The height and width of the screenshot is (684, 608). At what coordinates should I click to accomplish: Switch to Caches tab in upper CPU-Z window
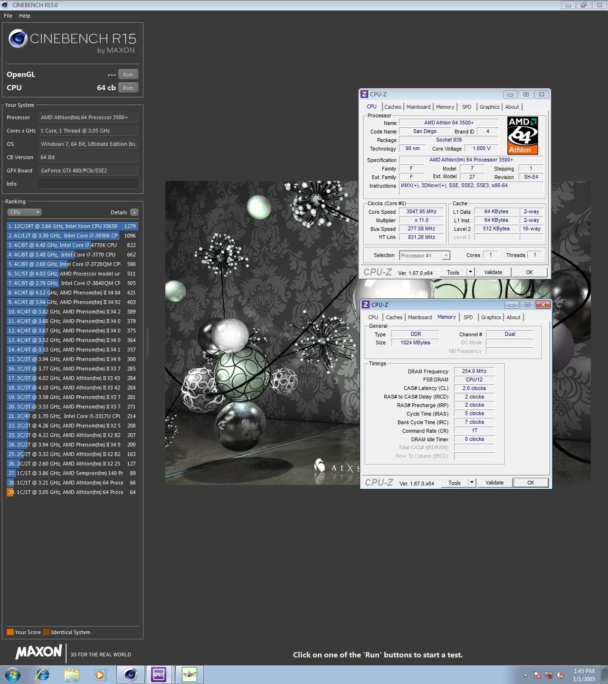coord(393,107)
